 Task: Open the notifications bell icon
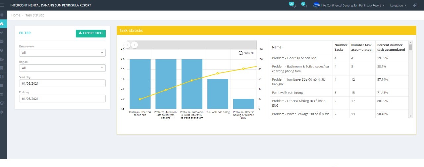tap(294, 6)
